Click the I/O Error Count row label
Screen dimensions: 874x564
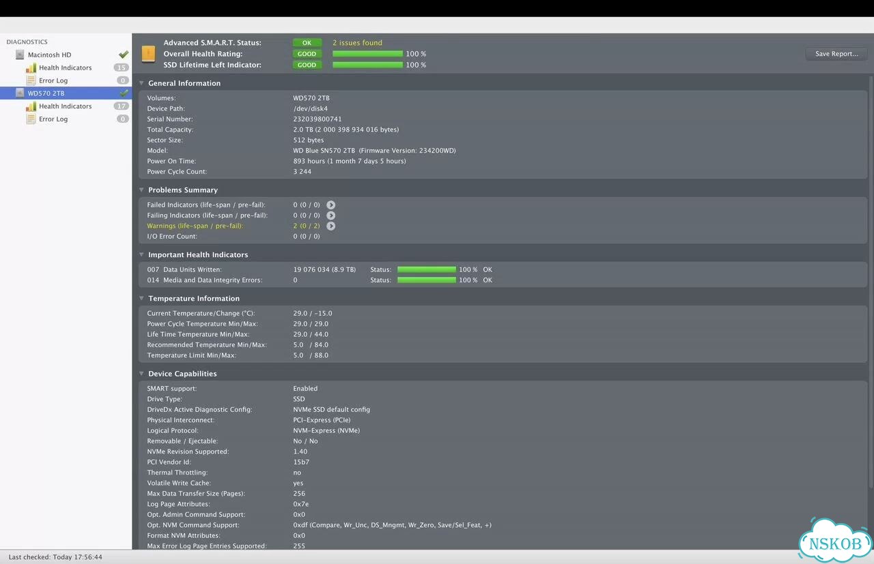coord(172,237)
